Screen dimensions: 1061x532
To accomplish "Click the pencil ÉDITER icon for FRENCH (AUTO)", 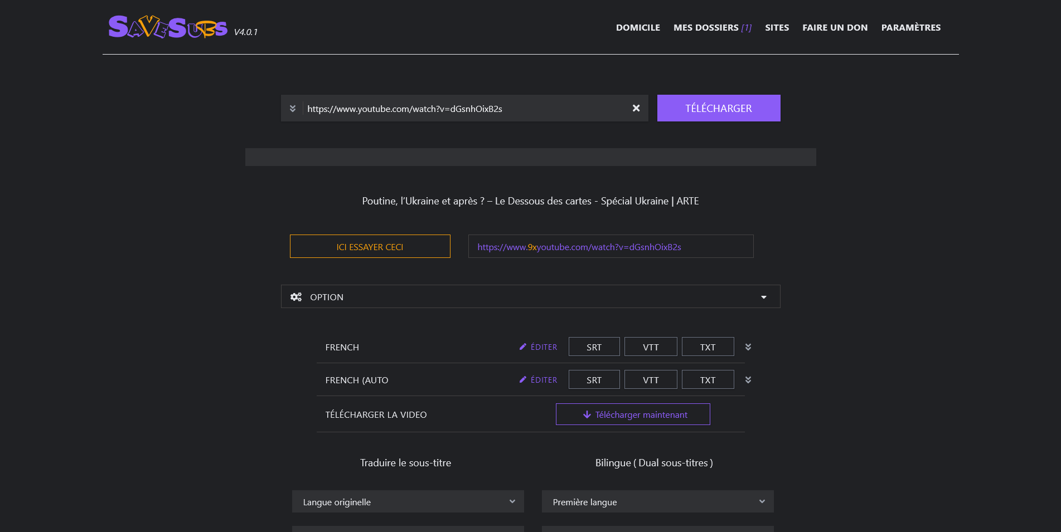I will 523,379.
